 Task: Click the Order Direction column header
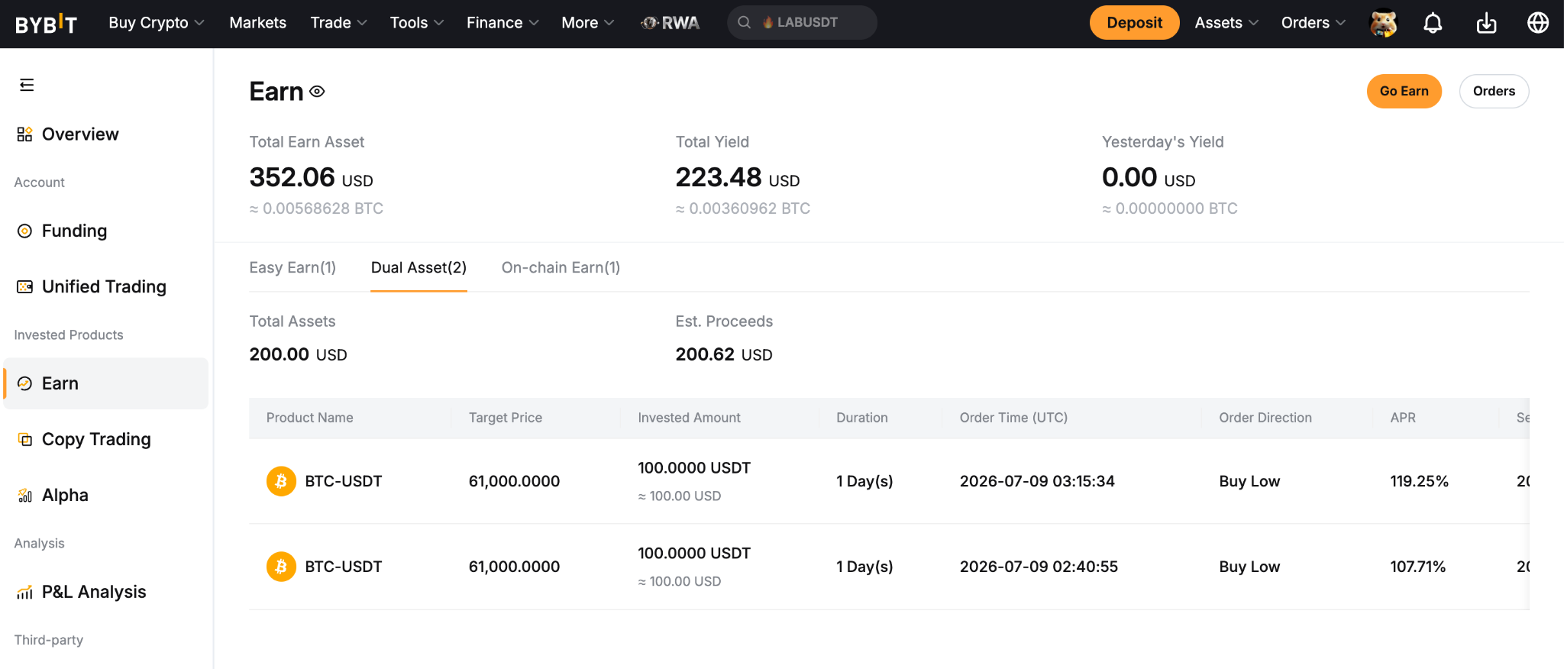coord(1265,418)
